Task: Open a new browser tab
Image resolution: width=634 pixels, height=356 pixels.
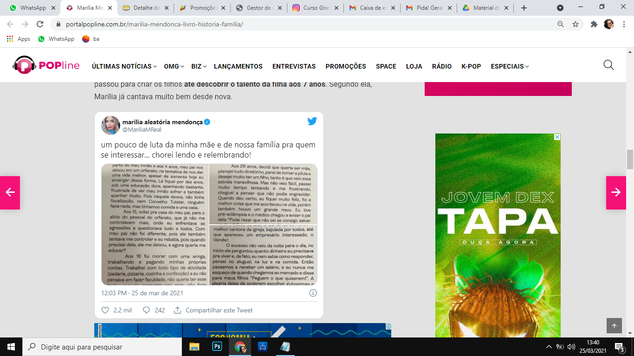Action: pos(524,8)
